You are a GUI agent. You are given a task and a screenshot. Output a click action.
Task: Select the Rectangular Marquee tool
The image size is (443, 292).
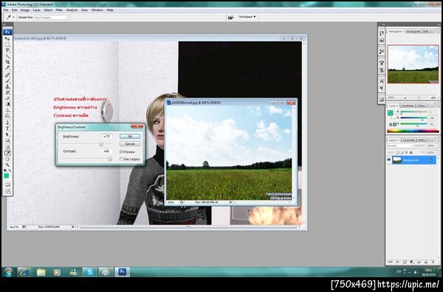7,44
